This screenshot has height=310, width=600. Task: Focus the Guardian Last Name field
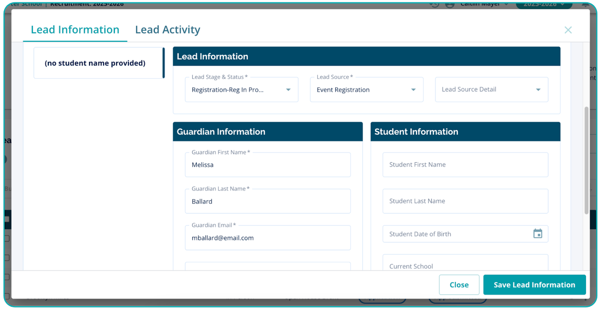click(x=268, y=202)
